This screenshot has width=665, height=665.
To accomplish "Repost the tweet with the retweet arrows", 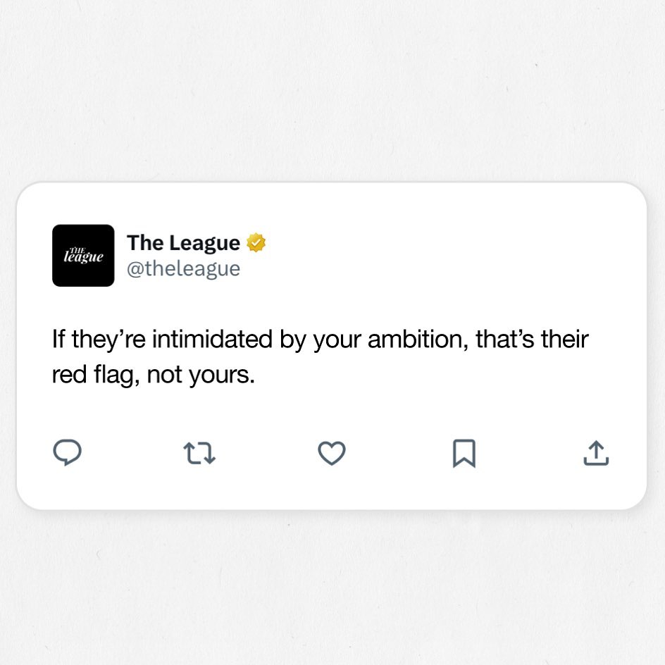I will (x=199, y=453).
